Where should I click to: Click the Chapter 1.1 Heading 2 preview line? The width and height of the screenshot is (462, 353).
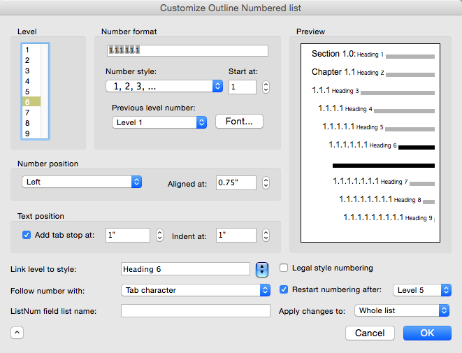click(373, 72)
